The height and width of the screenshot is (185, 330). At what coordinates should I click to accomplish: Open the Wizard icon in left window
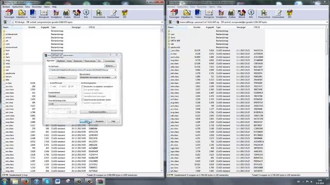pyautogui.click(x=77, y=14)
